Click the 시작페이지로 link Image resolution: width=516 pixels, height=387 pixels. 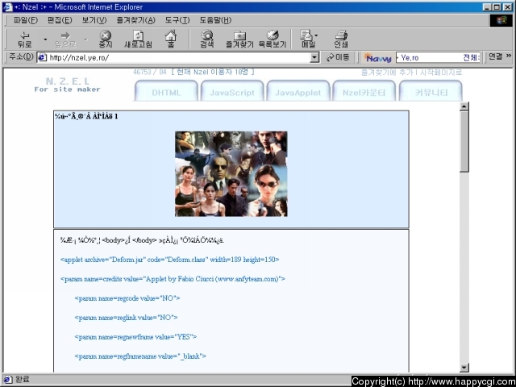pyautogui.click(x=441, y=73)
